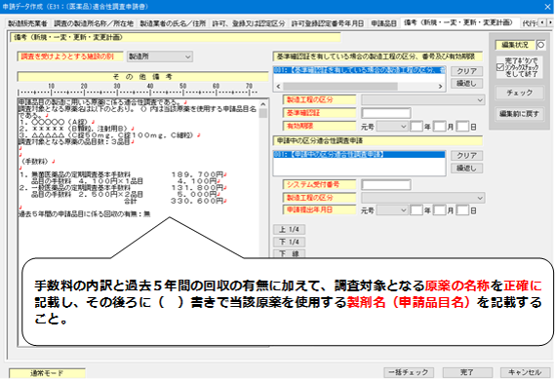Viewport: 556px width, 380px height.
Task: Click the システム受付番号 input field
Action: point(386,184)
